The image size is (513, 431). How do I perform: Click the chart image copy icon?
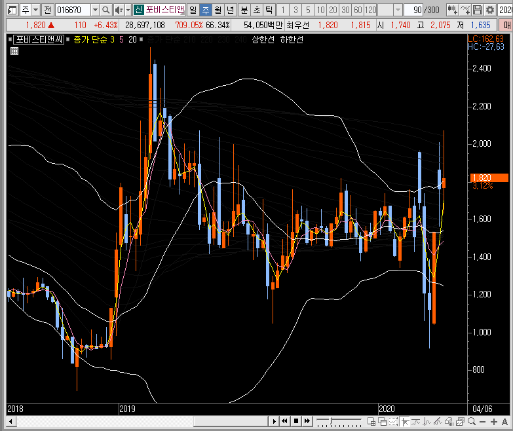coord(460,422)
